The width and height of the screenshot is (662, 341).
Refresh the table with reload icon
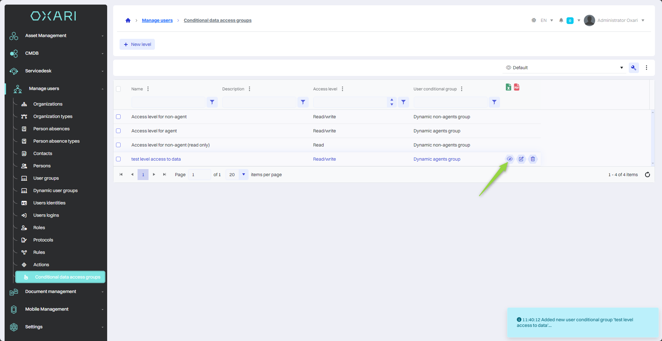coord(648,175)
